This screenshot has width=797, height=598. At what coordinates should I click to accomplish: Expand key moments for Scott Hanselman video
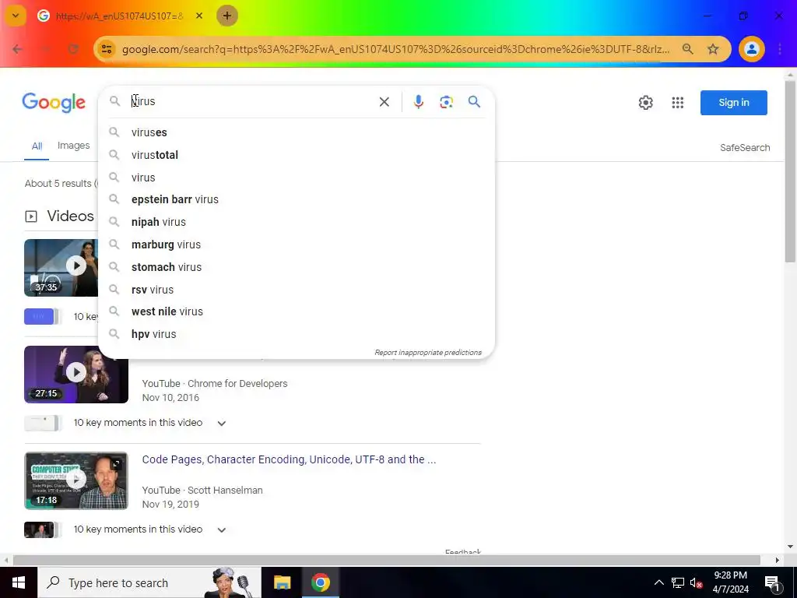pos(222,529)
